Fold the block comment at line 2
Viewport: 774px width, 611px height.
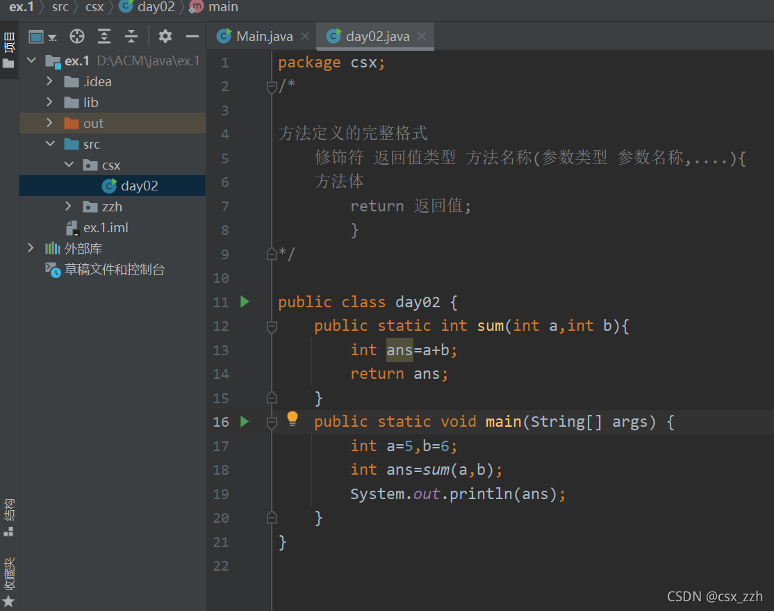tap(272, 88)
